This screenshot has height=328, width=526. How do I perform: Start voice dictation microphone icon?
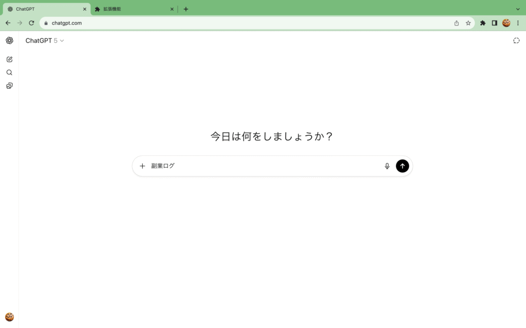click(387, 166)
